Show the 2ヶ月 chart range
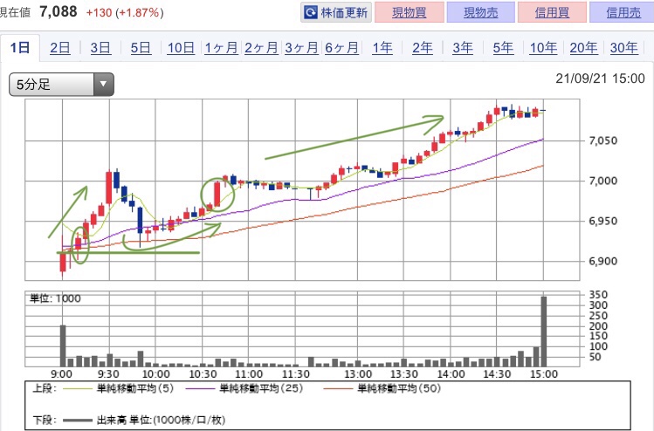The width and height of the screenshot is (654, 431). [261, 48]
